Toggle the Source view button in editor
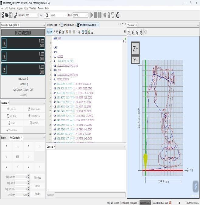Screen dimensions: 200x205 50,32
